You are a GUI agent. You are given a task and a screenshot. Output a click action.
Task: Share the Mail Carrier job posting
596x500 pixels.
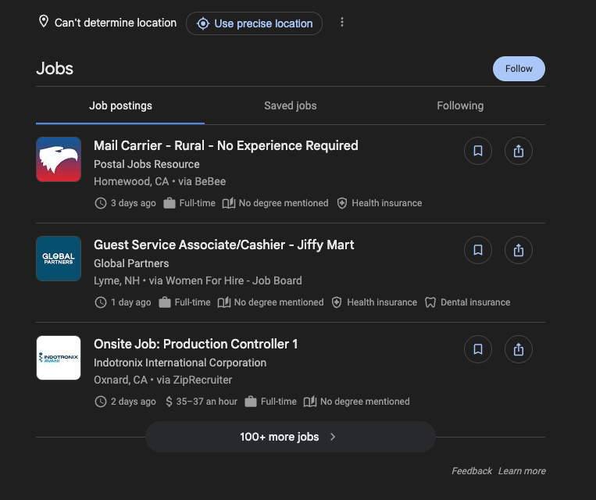tap(519, 151)
